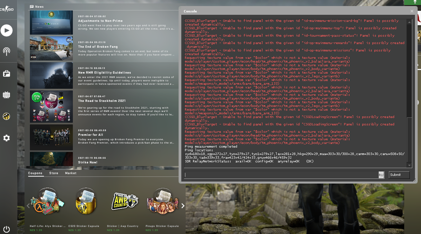Open New RMR Eligibility Guidelines thumbnail
Image resolution: width=421 pixels, height=234 pixels.
coord(51,75)
